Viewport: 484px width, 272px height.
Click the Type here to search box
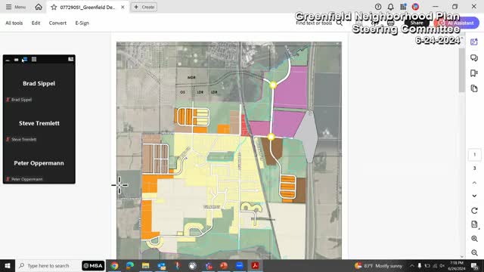[x=48, y=265]
